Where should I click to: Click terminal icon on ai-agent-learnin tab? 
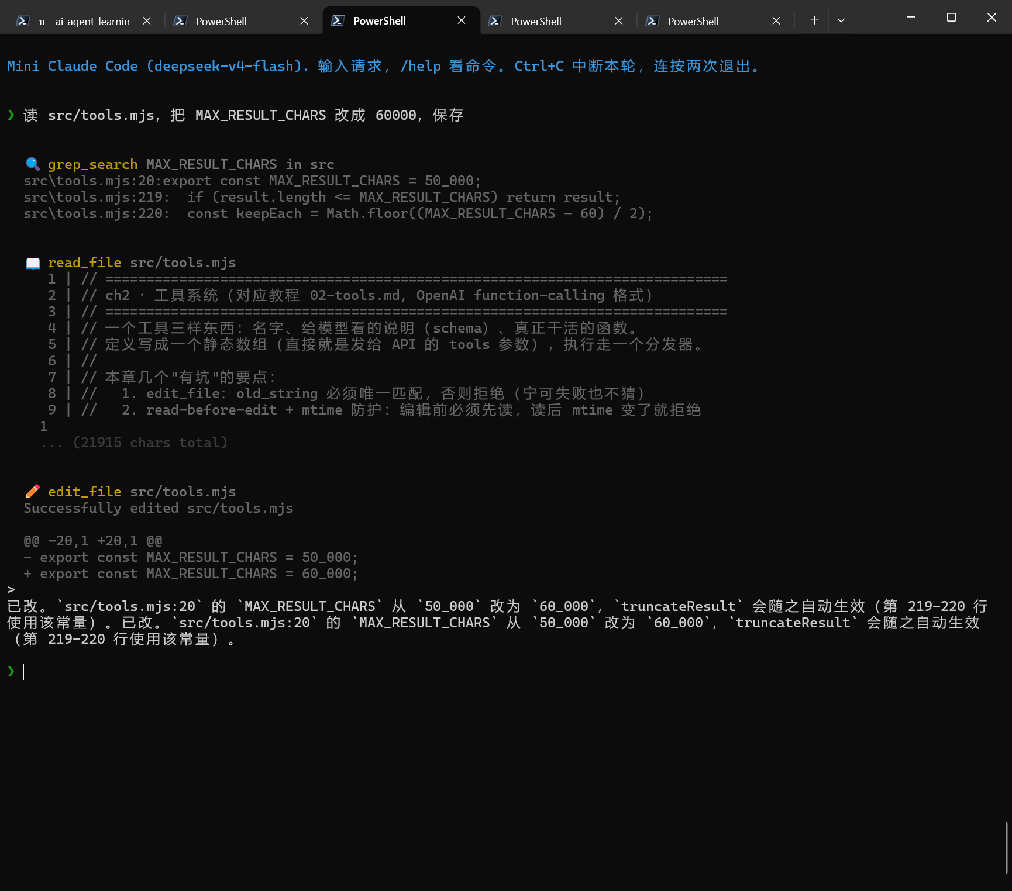pyautogui.click(x=23, y=21)
